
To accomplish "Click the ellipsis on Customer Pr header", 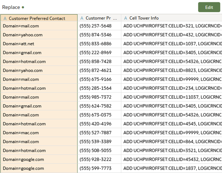I will coord(115,19).
